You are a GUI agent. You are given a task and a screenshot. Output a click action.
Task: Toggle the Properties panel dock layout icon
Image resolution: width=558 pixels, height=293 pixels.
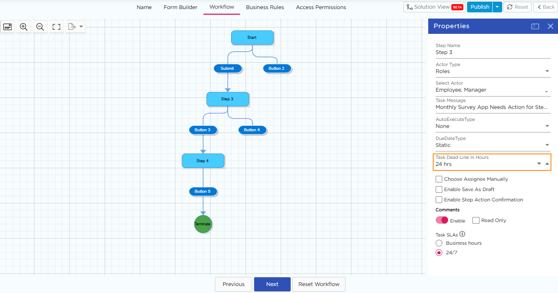(535, 26)
